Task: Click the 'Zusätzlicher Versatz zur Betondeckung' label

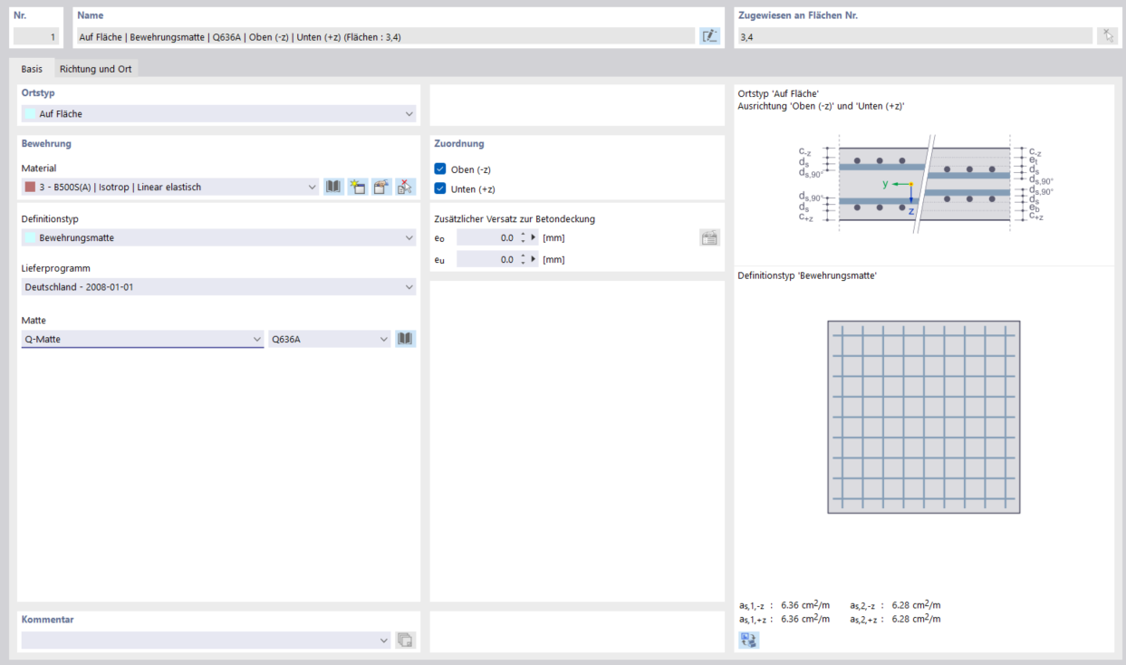Action: (x=515, y=219)
